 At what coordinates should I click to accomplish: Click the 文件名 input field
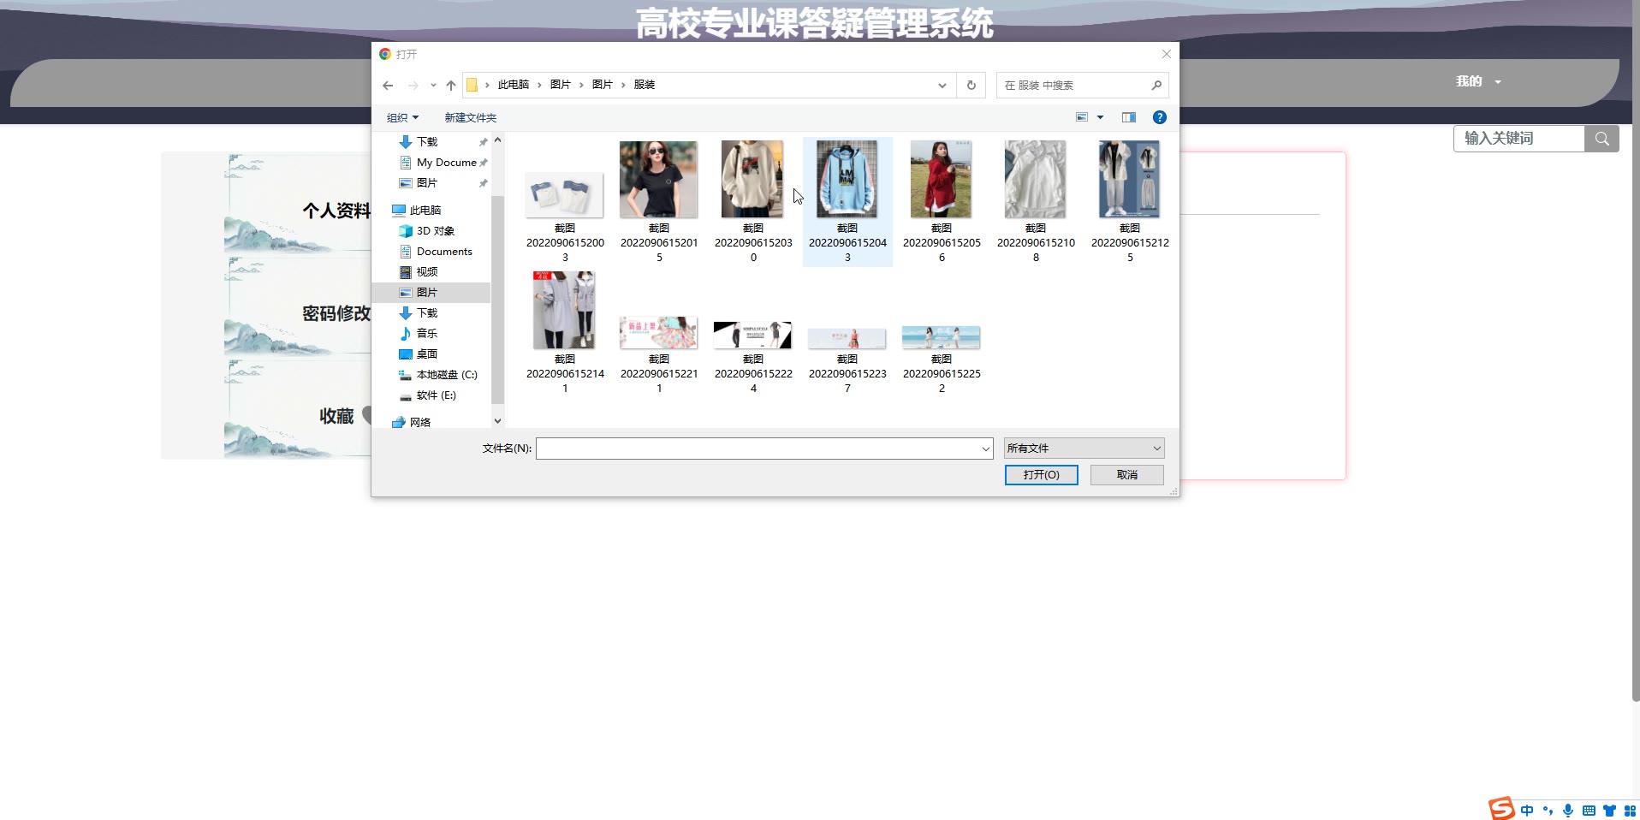(758, 449)
